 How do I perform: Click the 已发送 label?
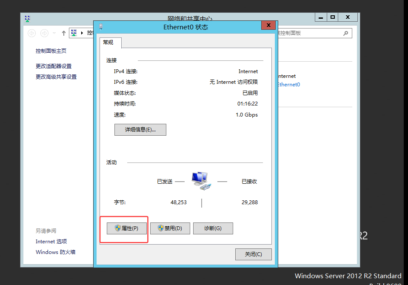[x=165, y=182]
